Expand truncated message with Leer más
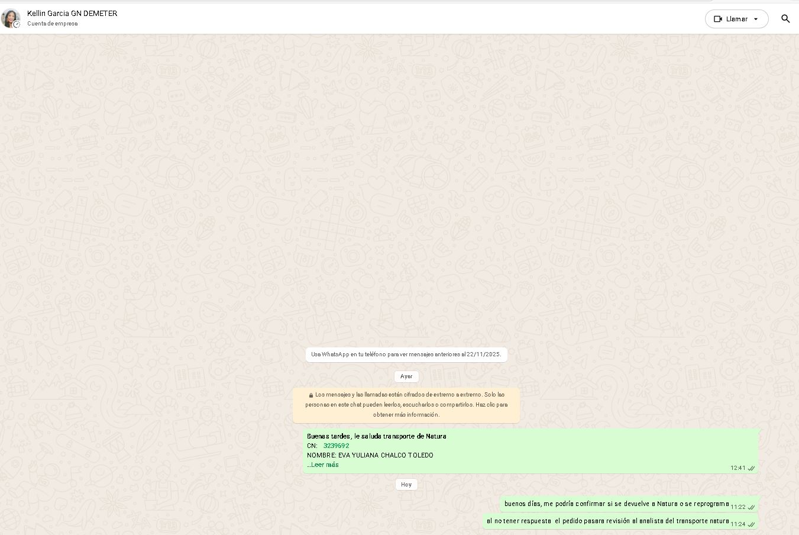This screenshot has height=535, width=799. click(x=324, y=465)
